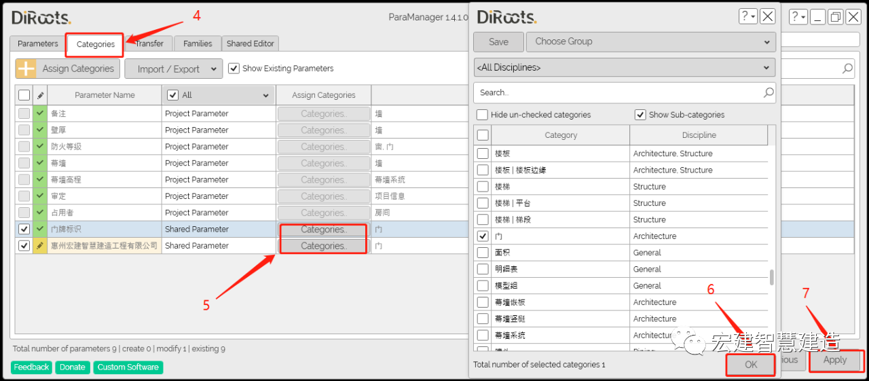The width and height of the screenshot is (869, 381).
Task: Open the Choose Group dropdown
Action: coord(650,41)
